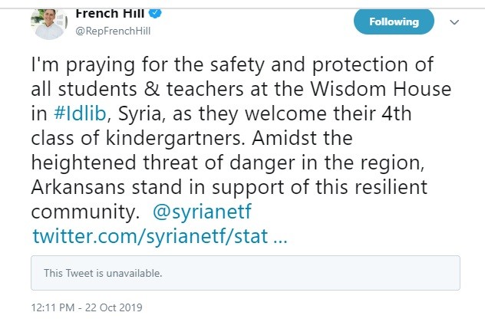Toggle the Following button

394,22
